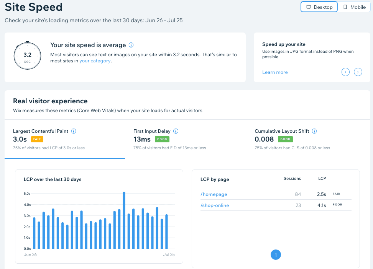Viewport: 373px width, 269px height.
Task: Click the left arrow in Speed up your site
Action: point(345,72)
